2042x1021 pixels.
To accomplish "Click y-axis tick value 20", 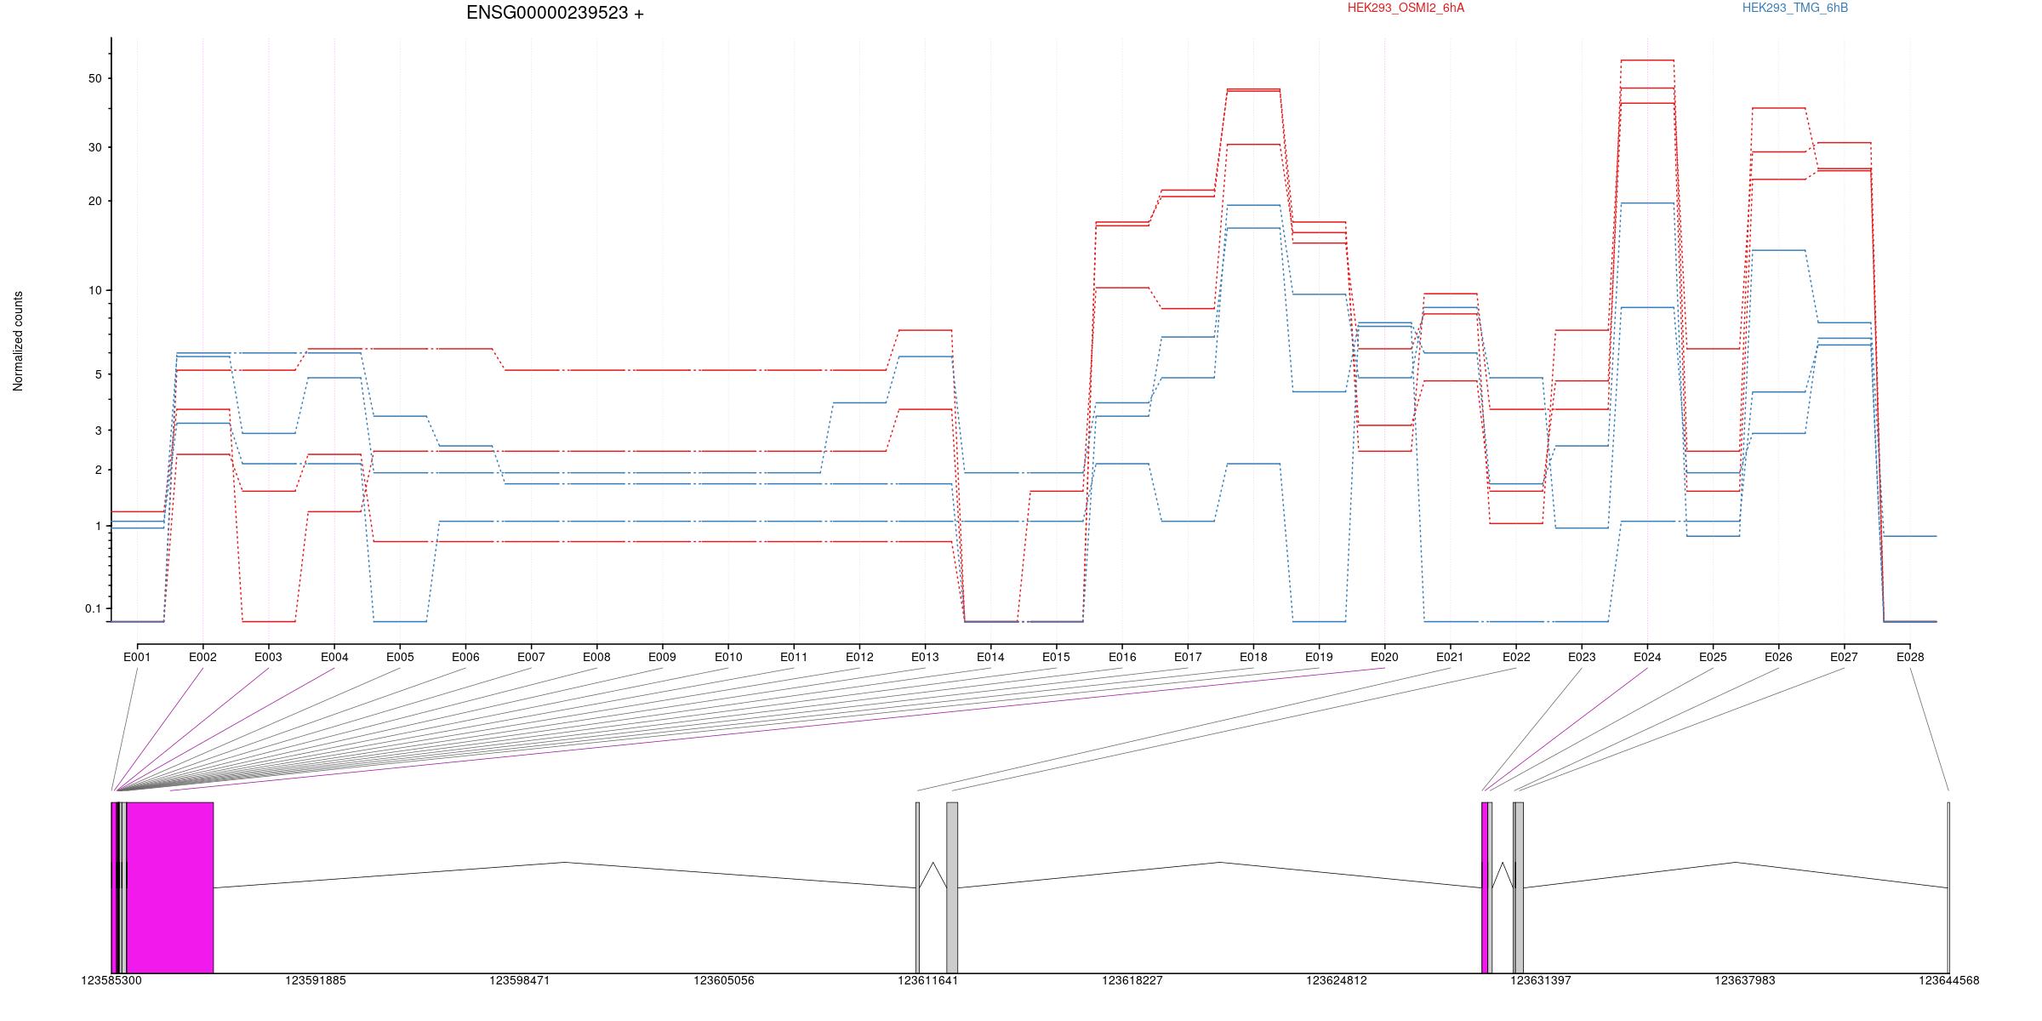I will coord(94,201).
